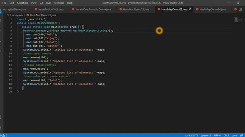Click the error icon on InsertSubListToLL.java tab
Viewport: 245px width, 137px height.
tap(36, 9)
